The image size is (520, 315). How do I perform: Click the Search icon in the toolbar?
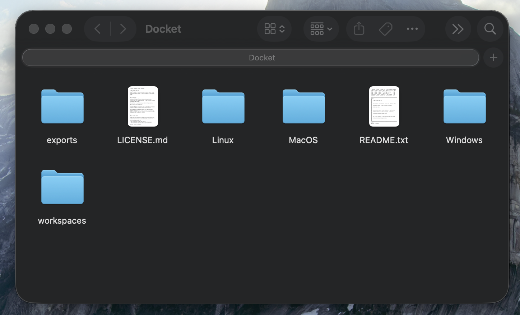click(490, 29)
